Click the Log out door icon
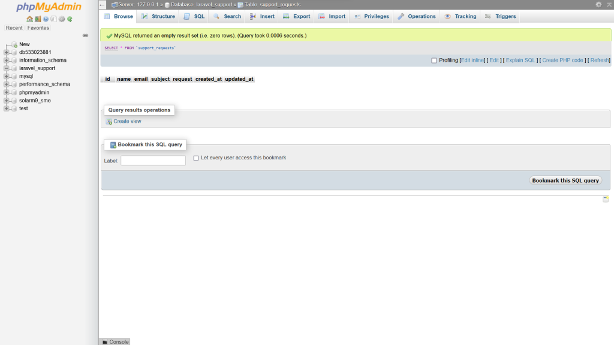Image resolution: width=614 pixels, height=345 pixels. [38, 19]
